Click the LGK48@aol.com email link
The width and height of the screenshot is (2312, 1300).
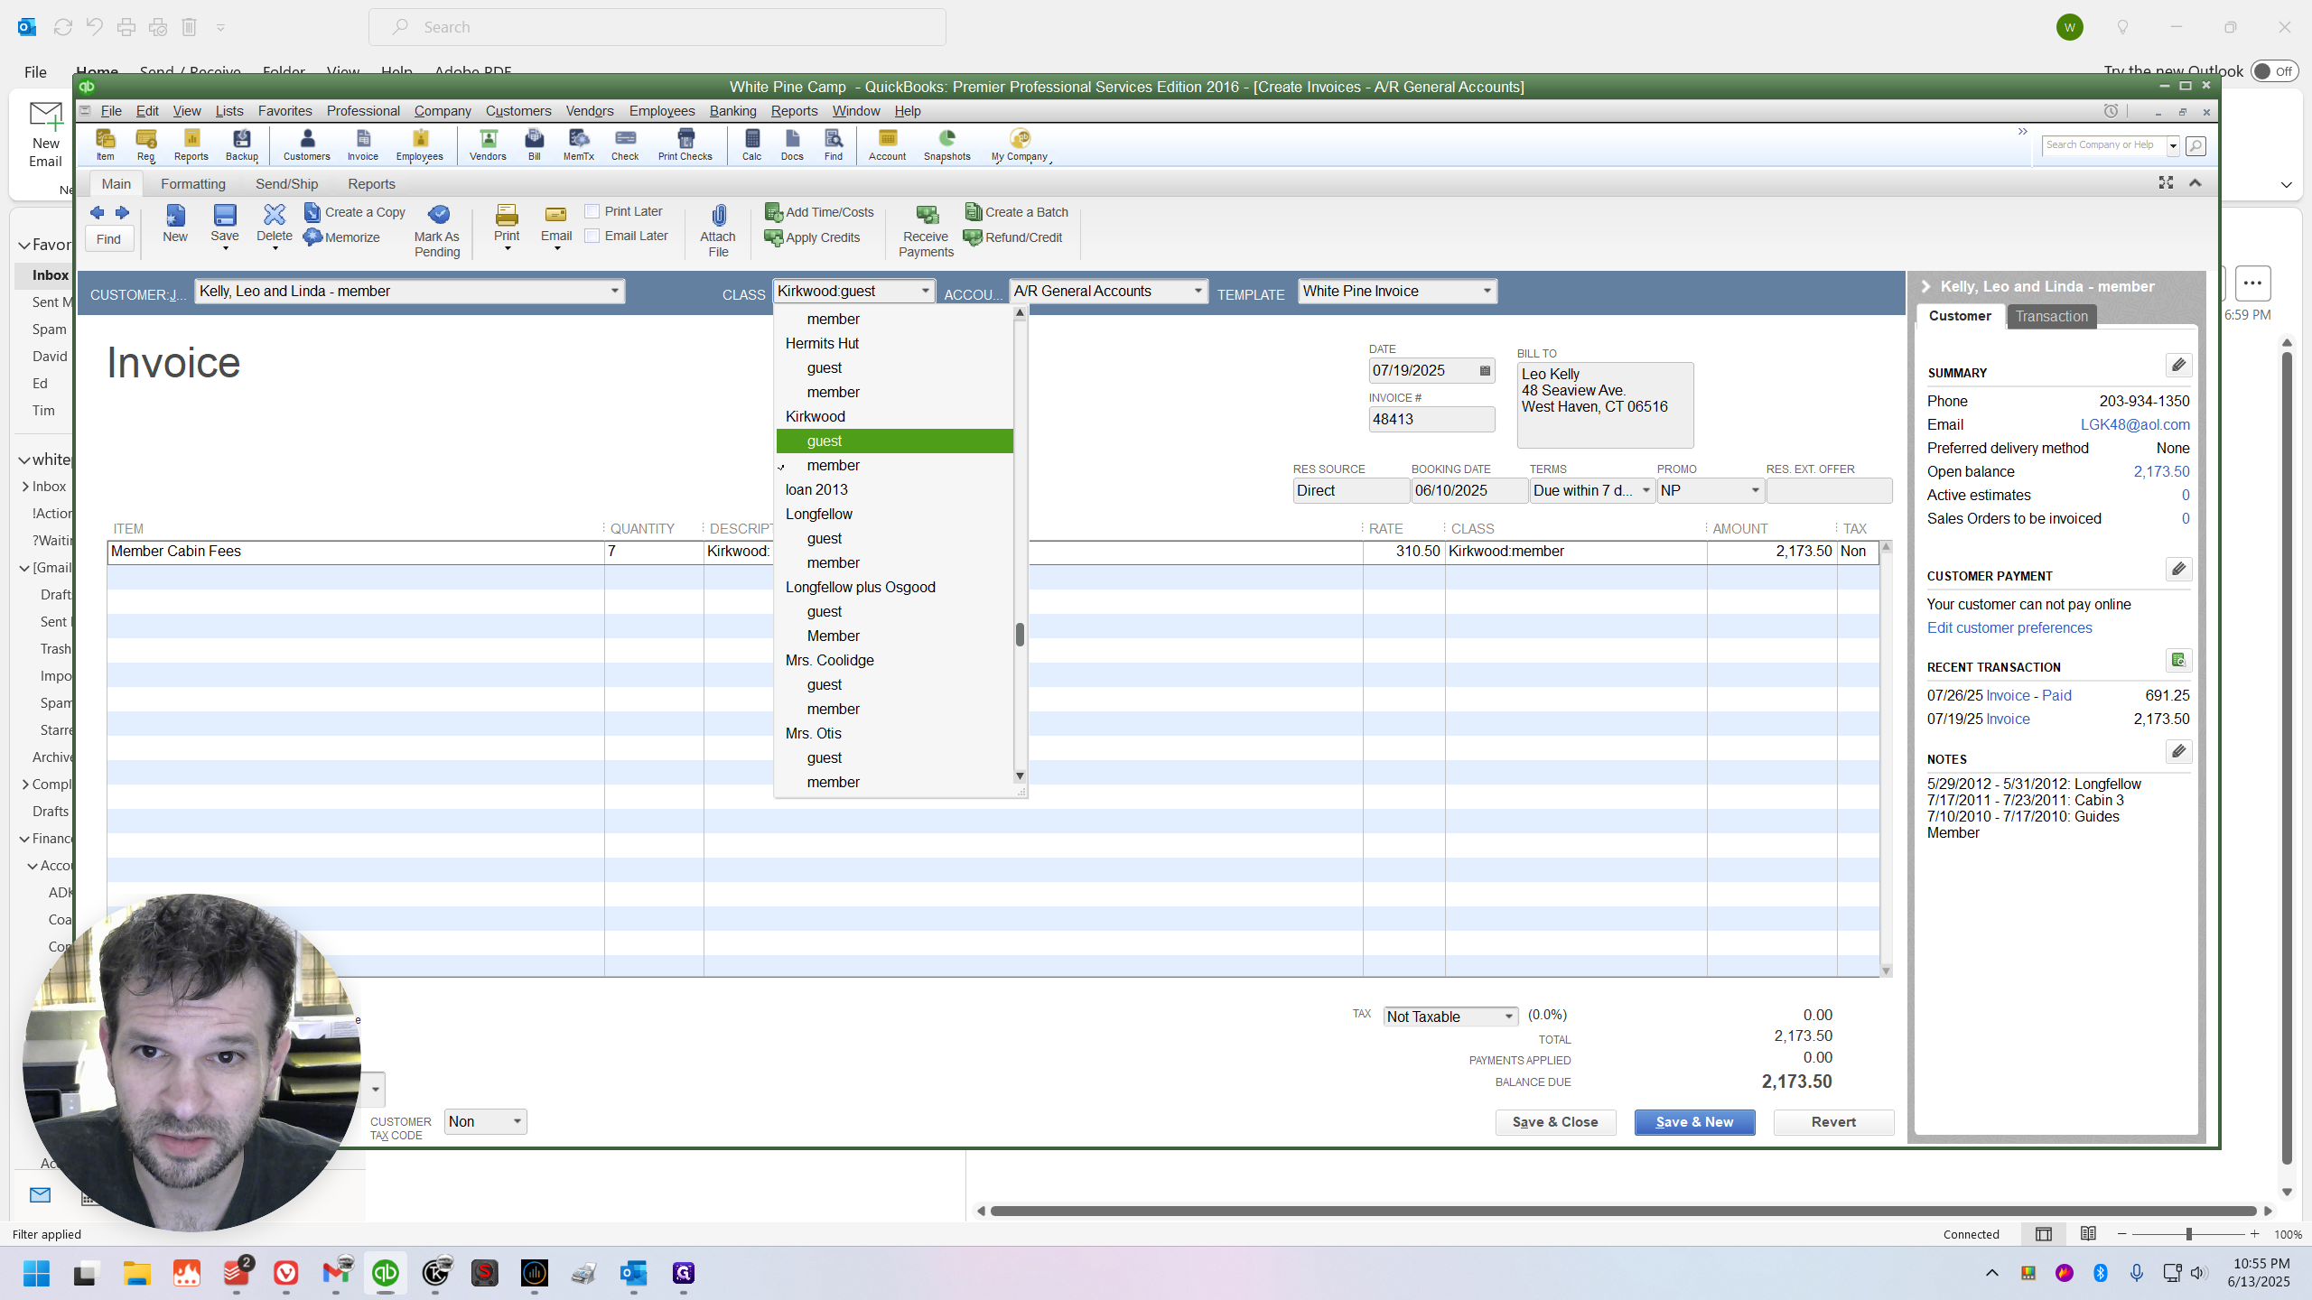(2135, 424)
